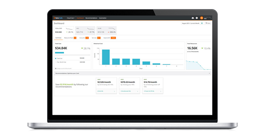This screenshot has height=139, width=262.
Task: Select the Azure $10.13K cost card
Action: point(106,31)
